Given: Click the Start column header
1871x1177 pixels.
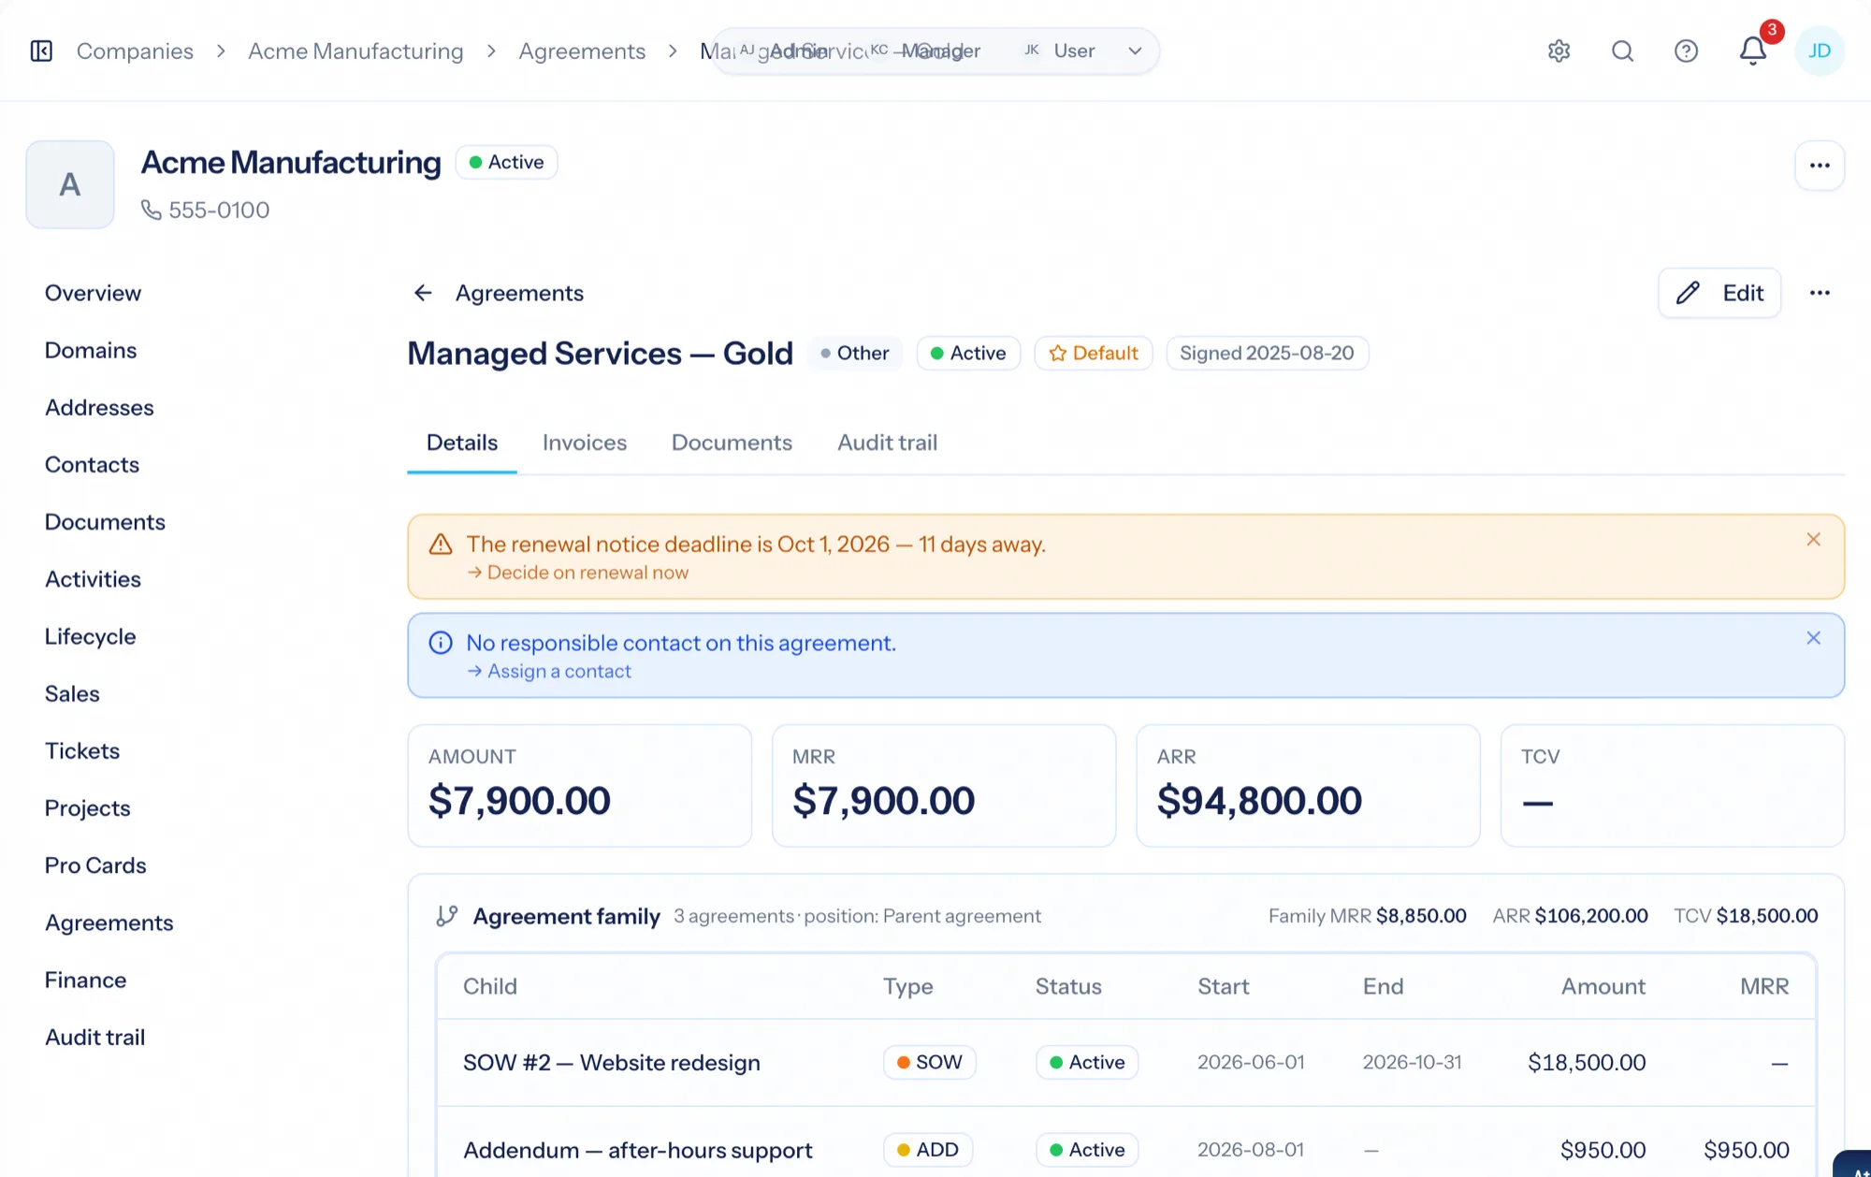Looking at the screenshot, I should click(1224, 986).
